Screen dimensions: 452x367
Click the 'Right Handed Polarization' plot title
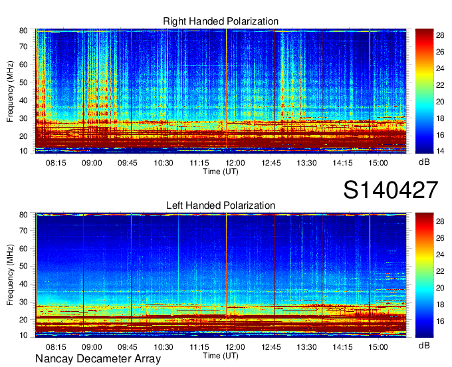(x=221, y=21)
